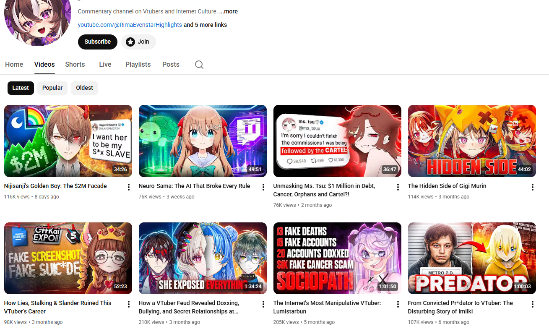The image size is (549, 334).
Task: Expand channel description with ...more
Action: [228, 11]
